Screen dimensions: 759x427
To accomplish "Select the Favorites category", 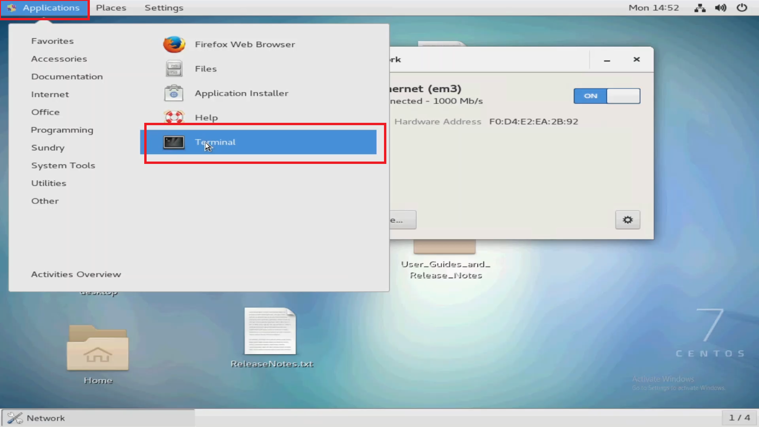I will coord(52,41).
